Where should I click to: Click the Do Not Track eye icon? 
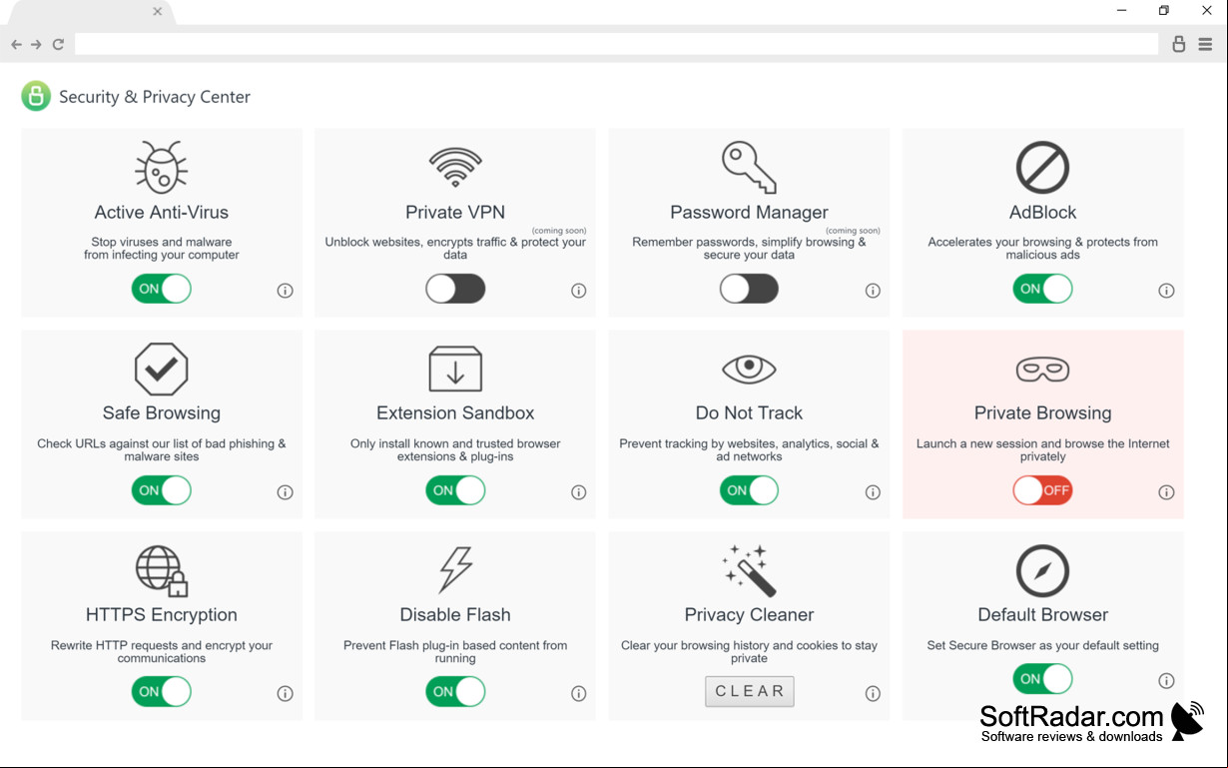point(749,369)
